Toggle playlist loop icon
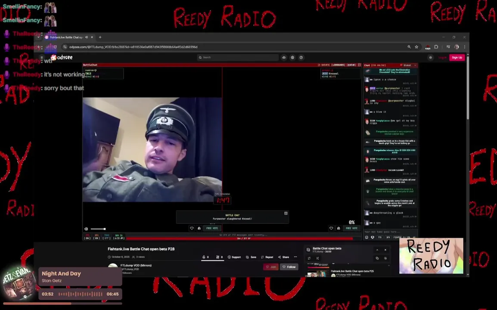 (x=309, y=258)
